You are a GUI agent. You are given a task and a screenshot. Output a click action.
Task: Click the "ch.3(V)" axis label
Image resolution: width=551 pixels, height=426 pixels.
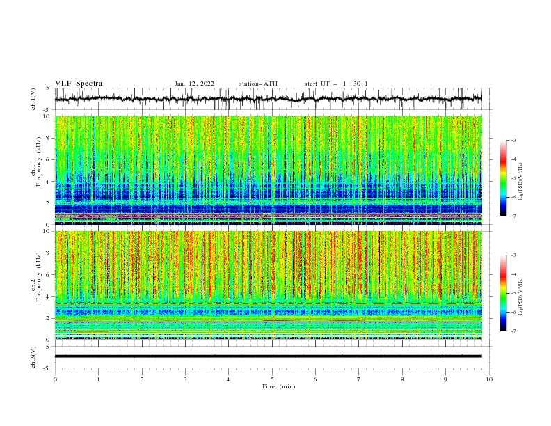pyautogui.click(x=33, y=357)
